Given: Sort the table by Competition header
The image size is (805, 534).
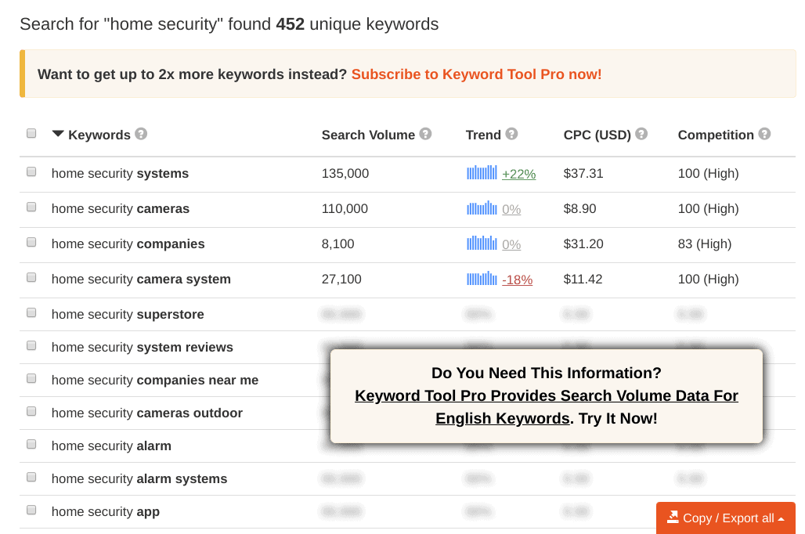Looking at the screenshot, I should (716, 135).
